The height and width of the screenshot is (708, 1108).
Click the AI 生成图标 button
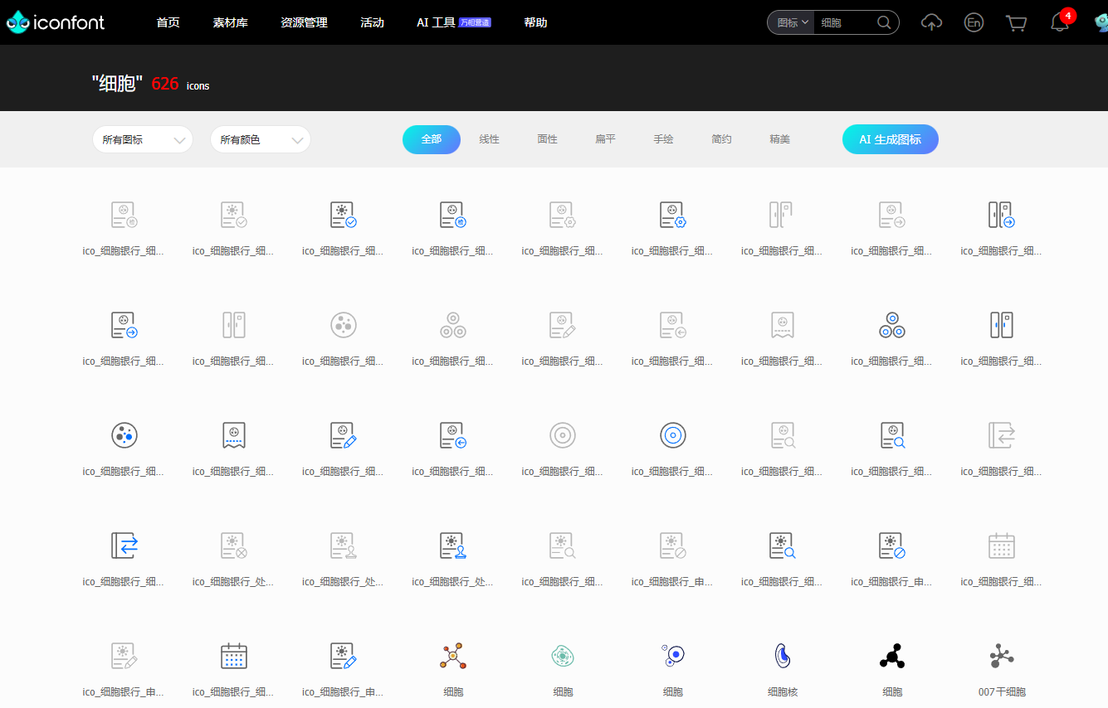(x=890, y=139)
